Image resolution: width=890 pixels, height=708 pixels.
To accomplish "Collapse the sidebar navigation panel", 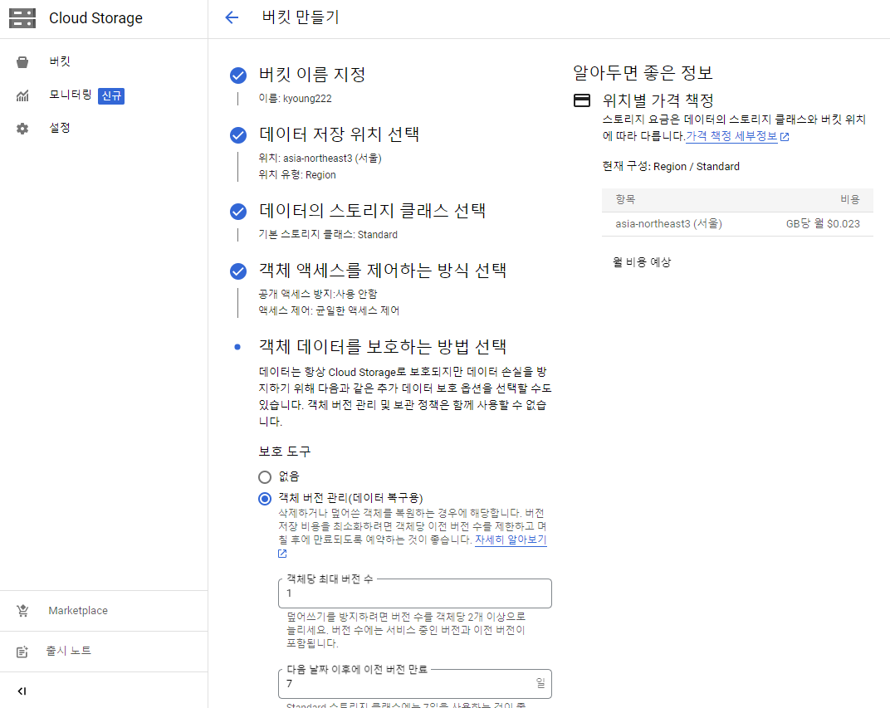I will click(x=22, y=691).
